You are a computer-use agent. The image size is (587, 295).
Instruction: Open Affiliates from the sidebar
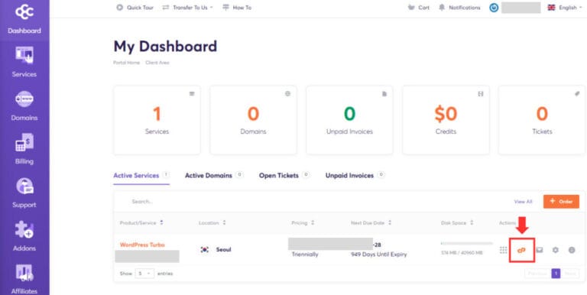pyautogui.click(x=24, y=279)
